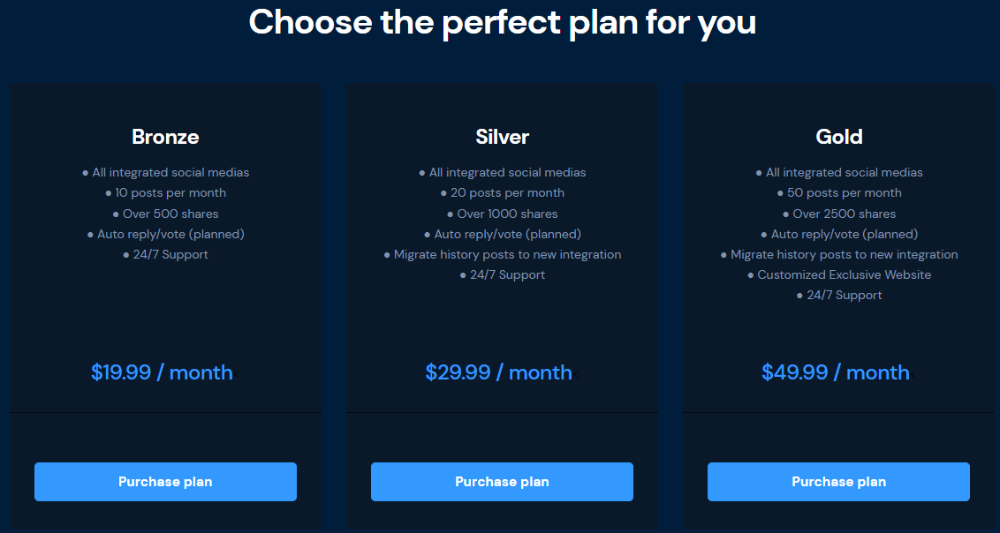Select the Bronze plan title

coord(165,137)
